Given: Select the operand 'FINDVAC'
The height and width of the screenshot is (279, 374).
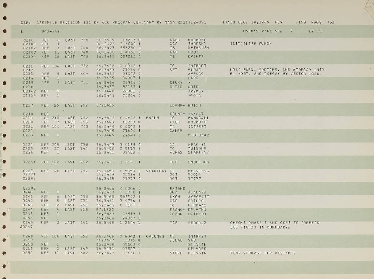Looking at the screenshot, I should pyautogui.click(x=197, y=205).
